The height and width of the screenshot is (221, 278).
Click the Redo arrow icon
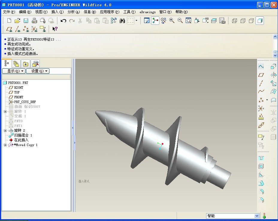point(72,21)
